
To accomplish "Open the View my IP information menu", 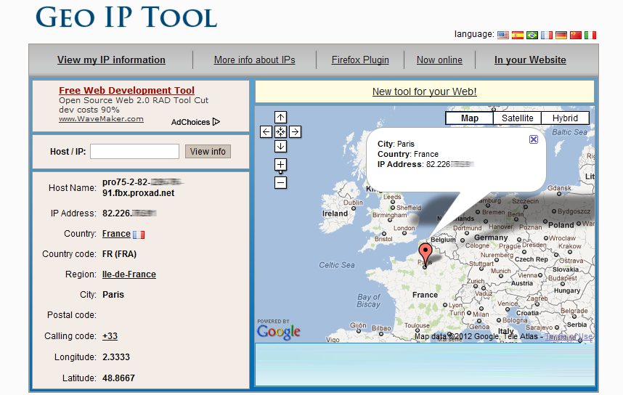I will [x=111, y=60].
